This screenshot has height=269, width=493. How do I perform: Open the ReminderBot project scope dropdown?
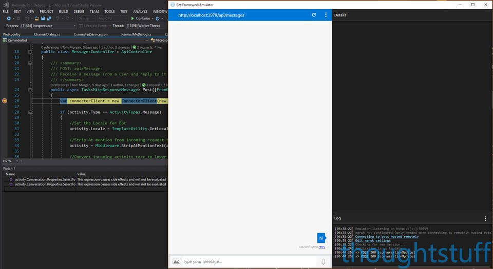coord(75,40)
